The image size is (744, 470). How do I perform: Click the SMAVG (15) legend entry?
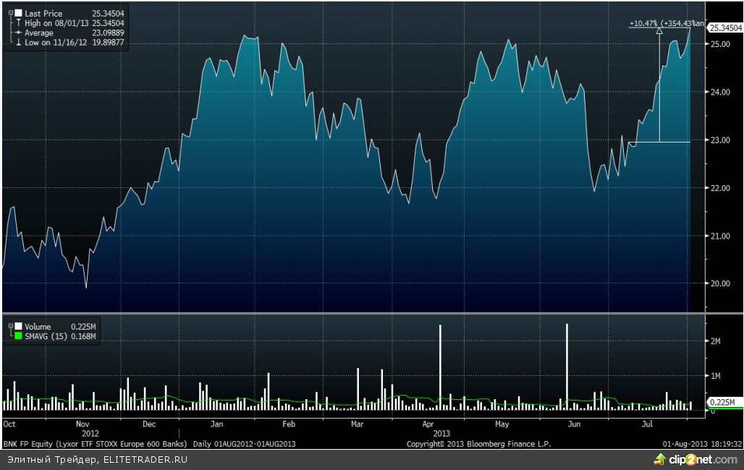click(44, 336)
